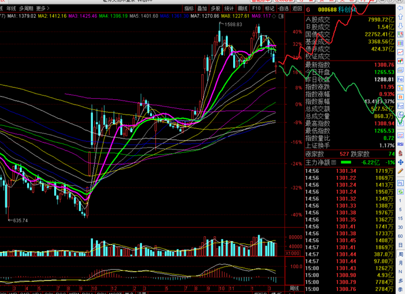405x294 pixels.
Task: Open the 多周期 multi-period tab
Action: coord(26,8)
